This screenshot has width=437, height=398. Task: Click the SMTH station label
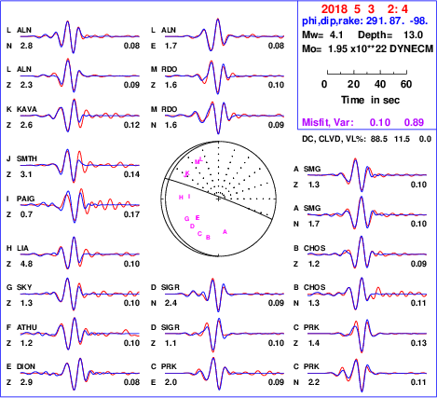(27, 158)
